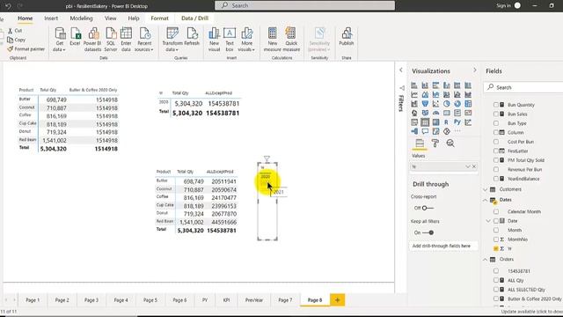Insert a New visual
563x317 pixels.
click(214, 39)
